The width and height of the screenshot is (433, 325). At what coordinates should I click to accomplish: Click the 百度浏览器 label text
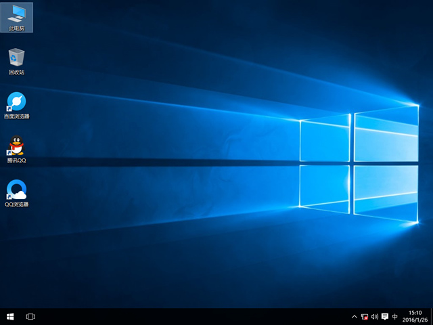click(x=17, y=116)
